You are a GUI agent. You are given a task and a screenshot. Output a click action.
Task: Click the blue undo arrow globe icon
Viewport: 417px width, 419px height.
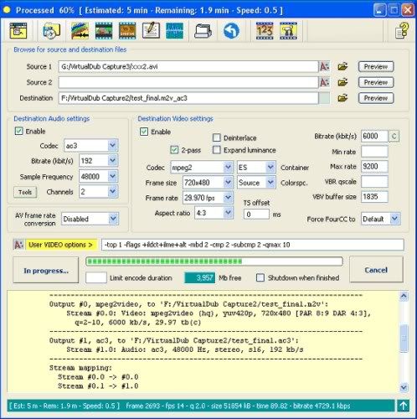[x=231, y=31]
